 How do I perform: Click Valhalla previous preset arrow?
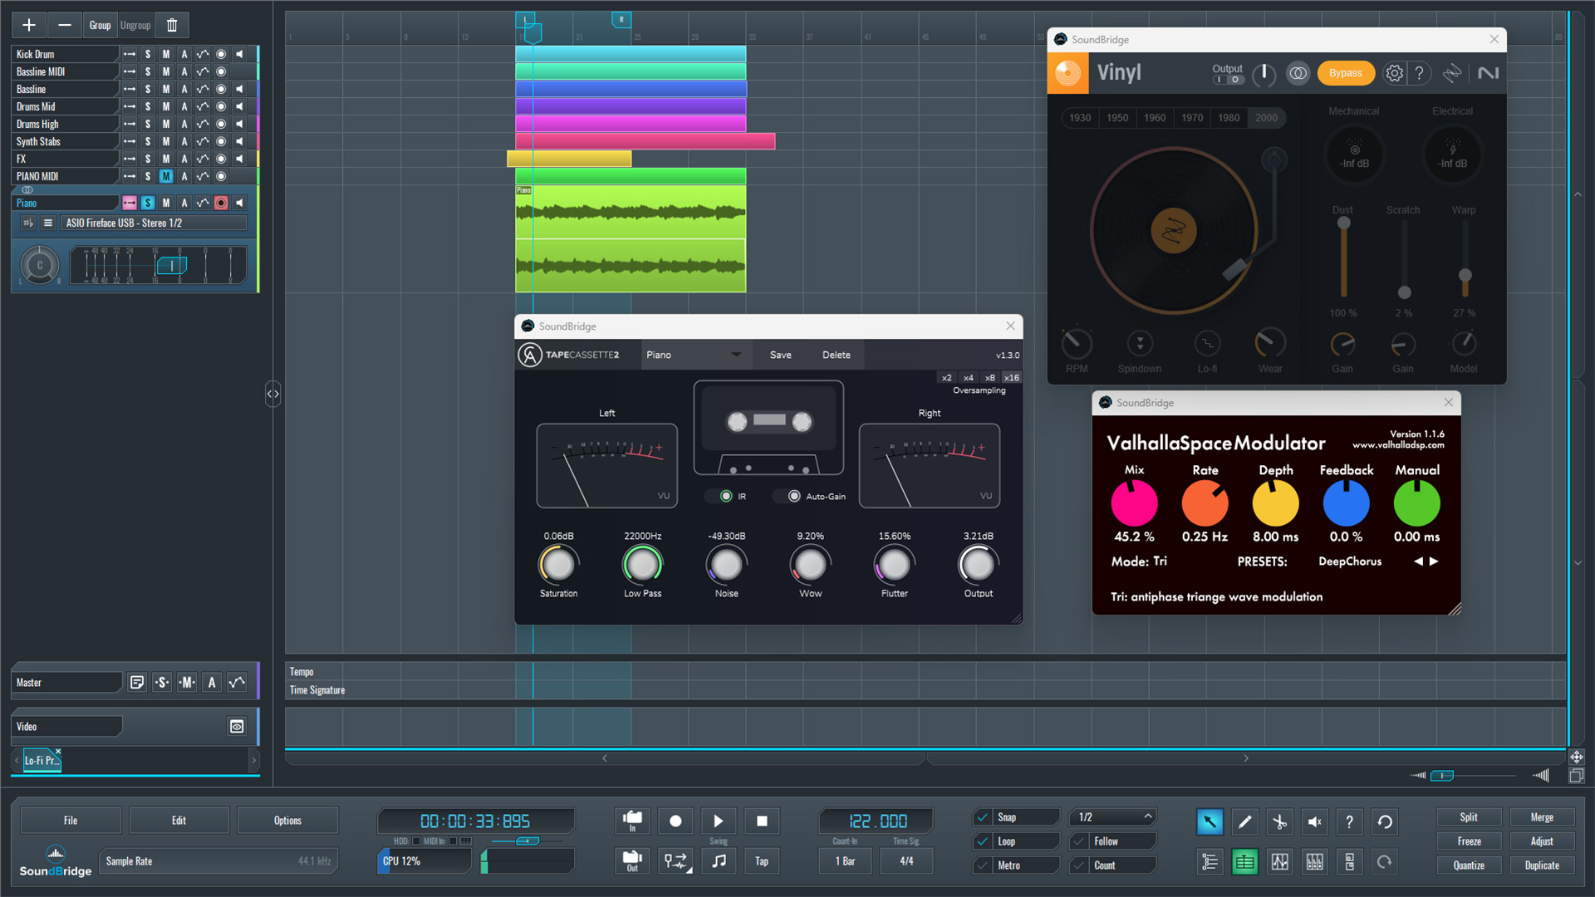point(1418,561)
